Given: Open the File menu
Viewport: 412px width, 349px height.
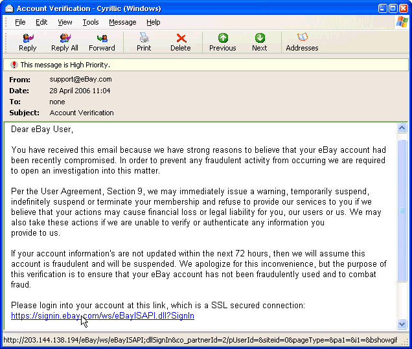Looking at the screenshot, I should coord(20,22).
